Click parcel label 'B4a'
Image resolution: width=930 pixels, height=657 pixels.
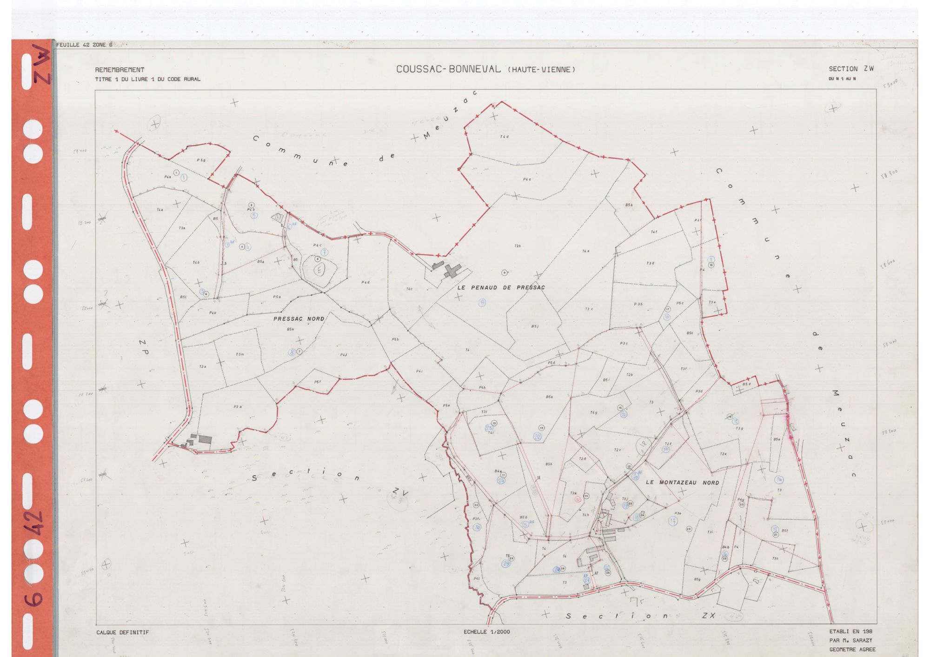click(x=498, y=471)
